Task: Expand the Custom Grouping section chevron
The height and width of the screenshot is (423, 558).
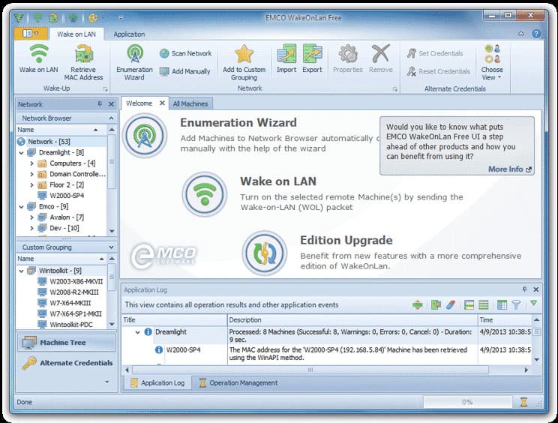Action: 112,247
